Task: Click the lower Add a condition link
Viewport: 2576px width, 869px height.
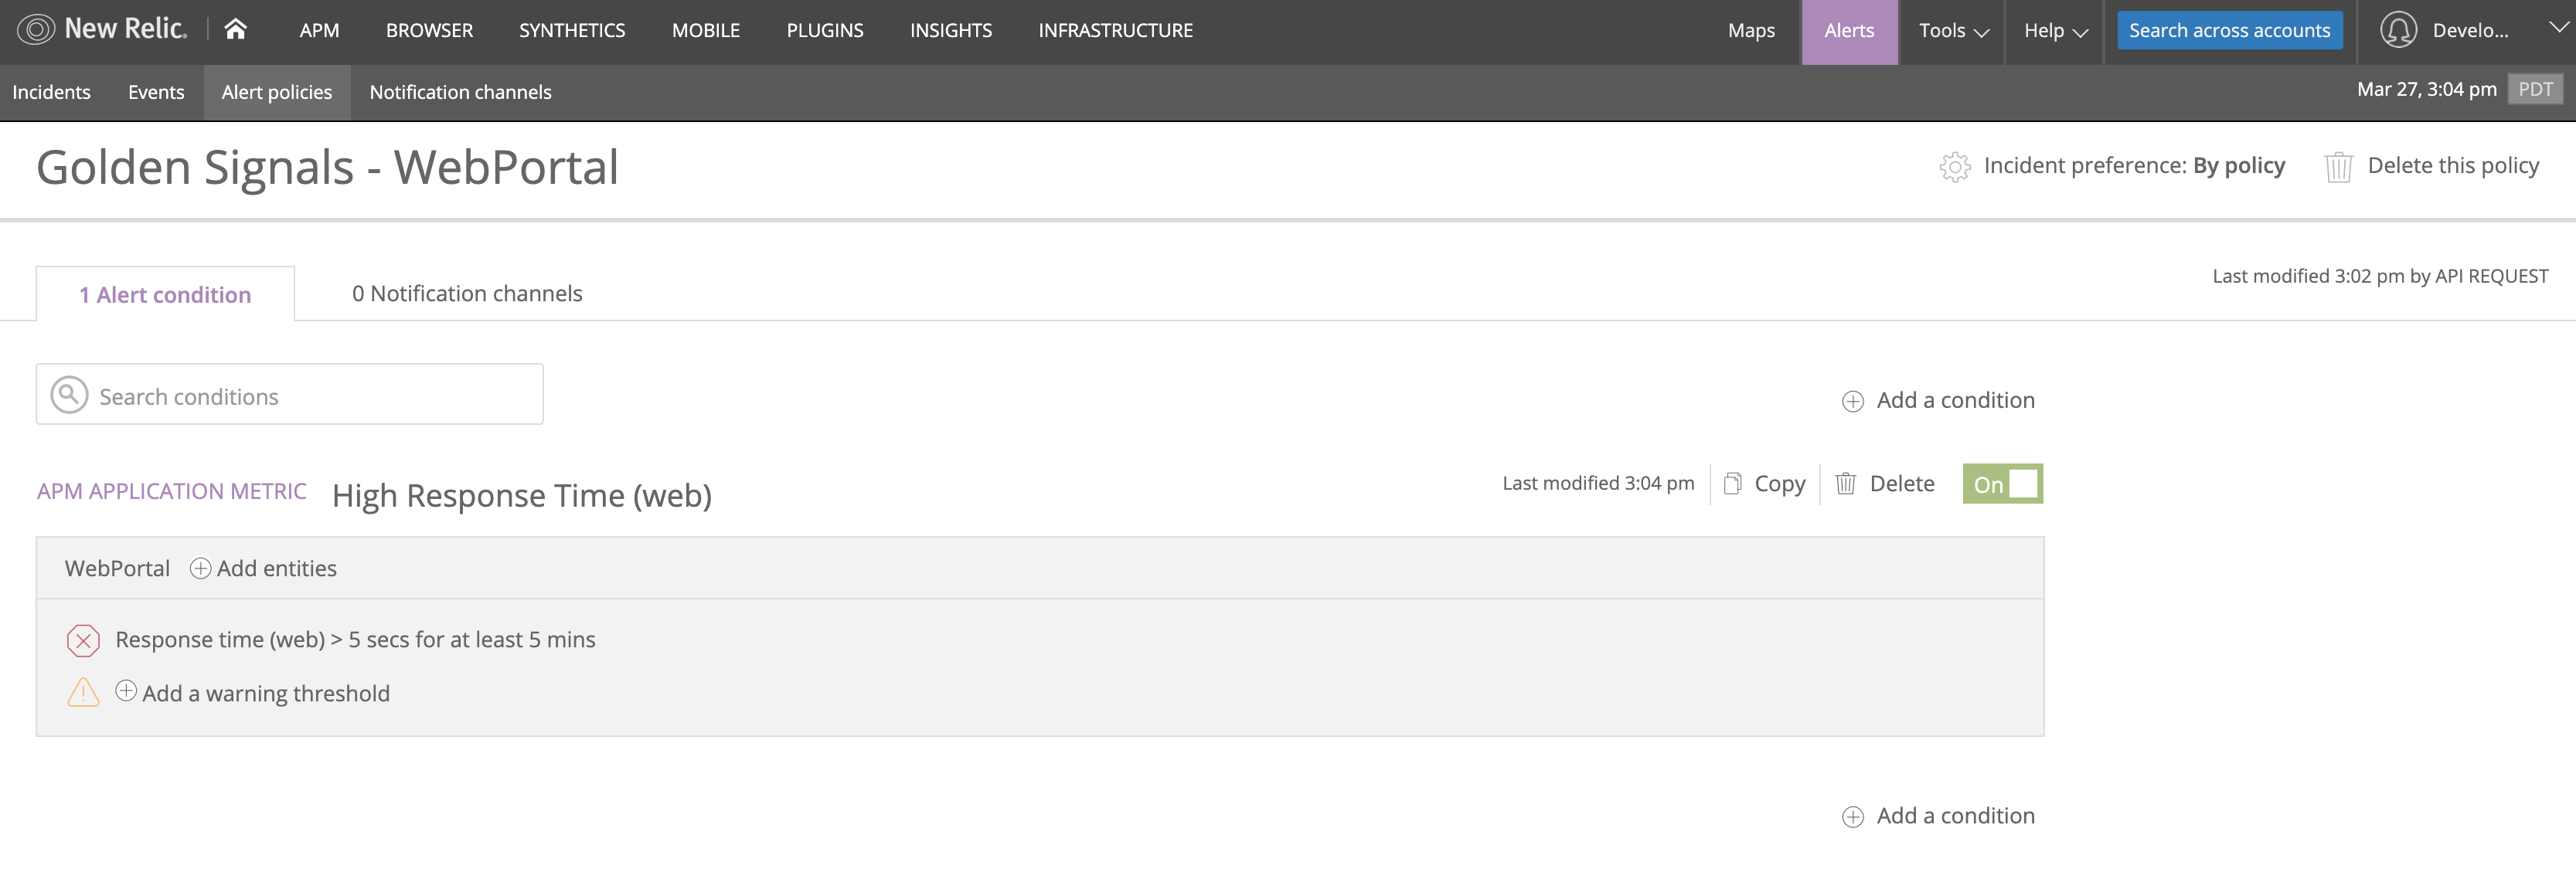Action: tap(1955, 816)
